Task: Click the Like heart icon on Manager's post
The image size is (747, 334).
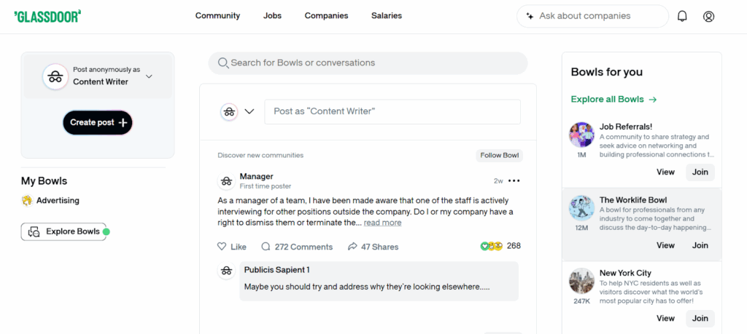Action: pos(222,247)
